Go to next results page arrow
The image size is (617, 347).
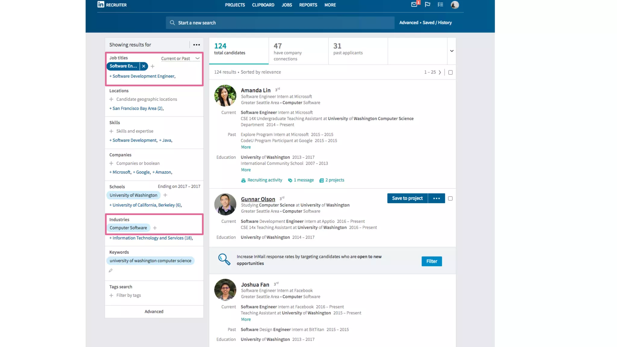(x=440, y=72)
